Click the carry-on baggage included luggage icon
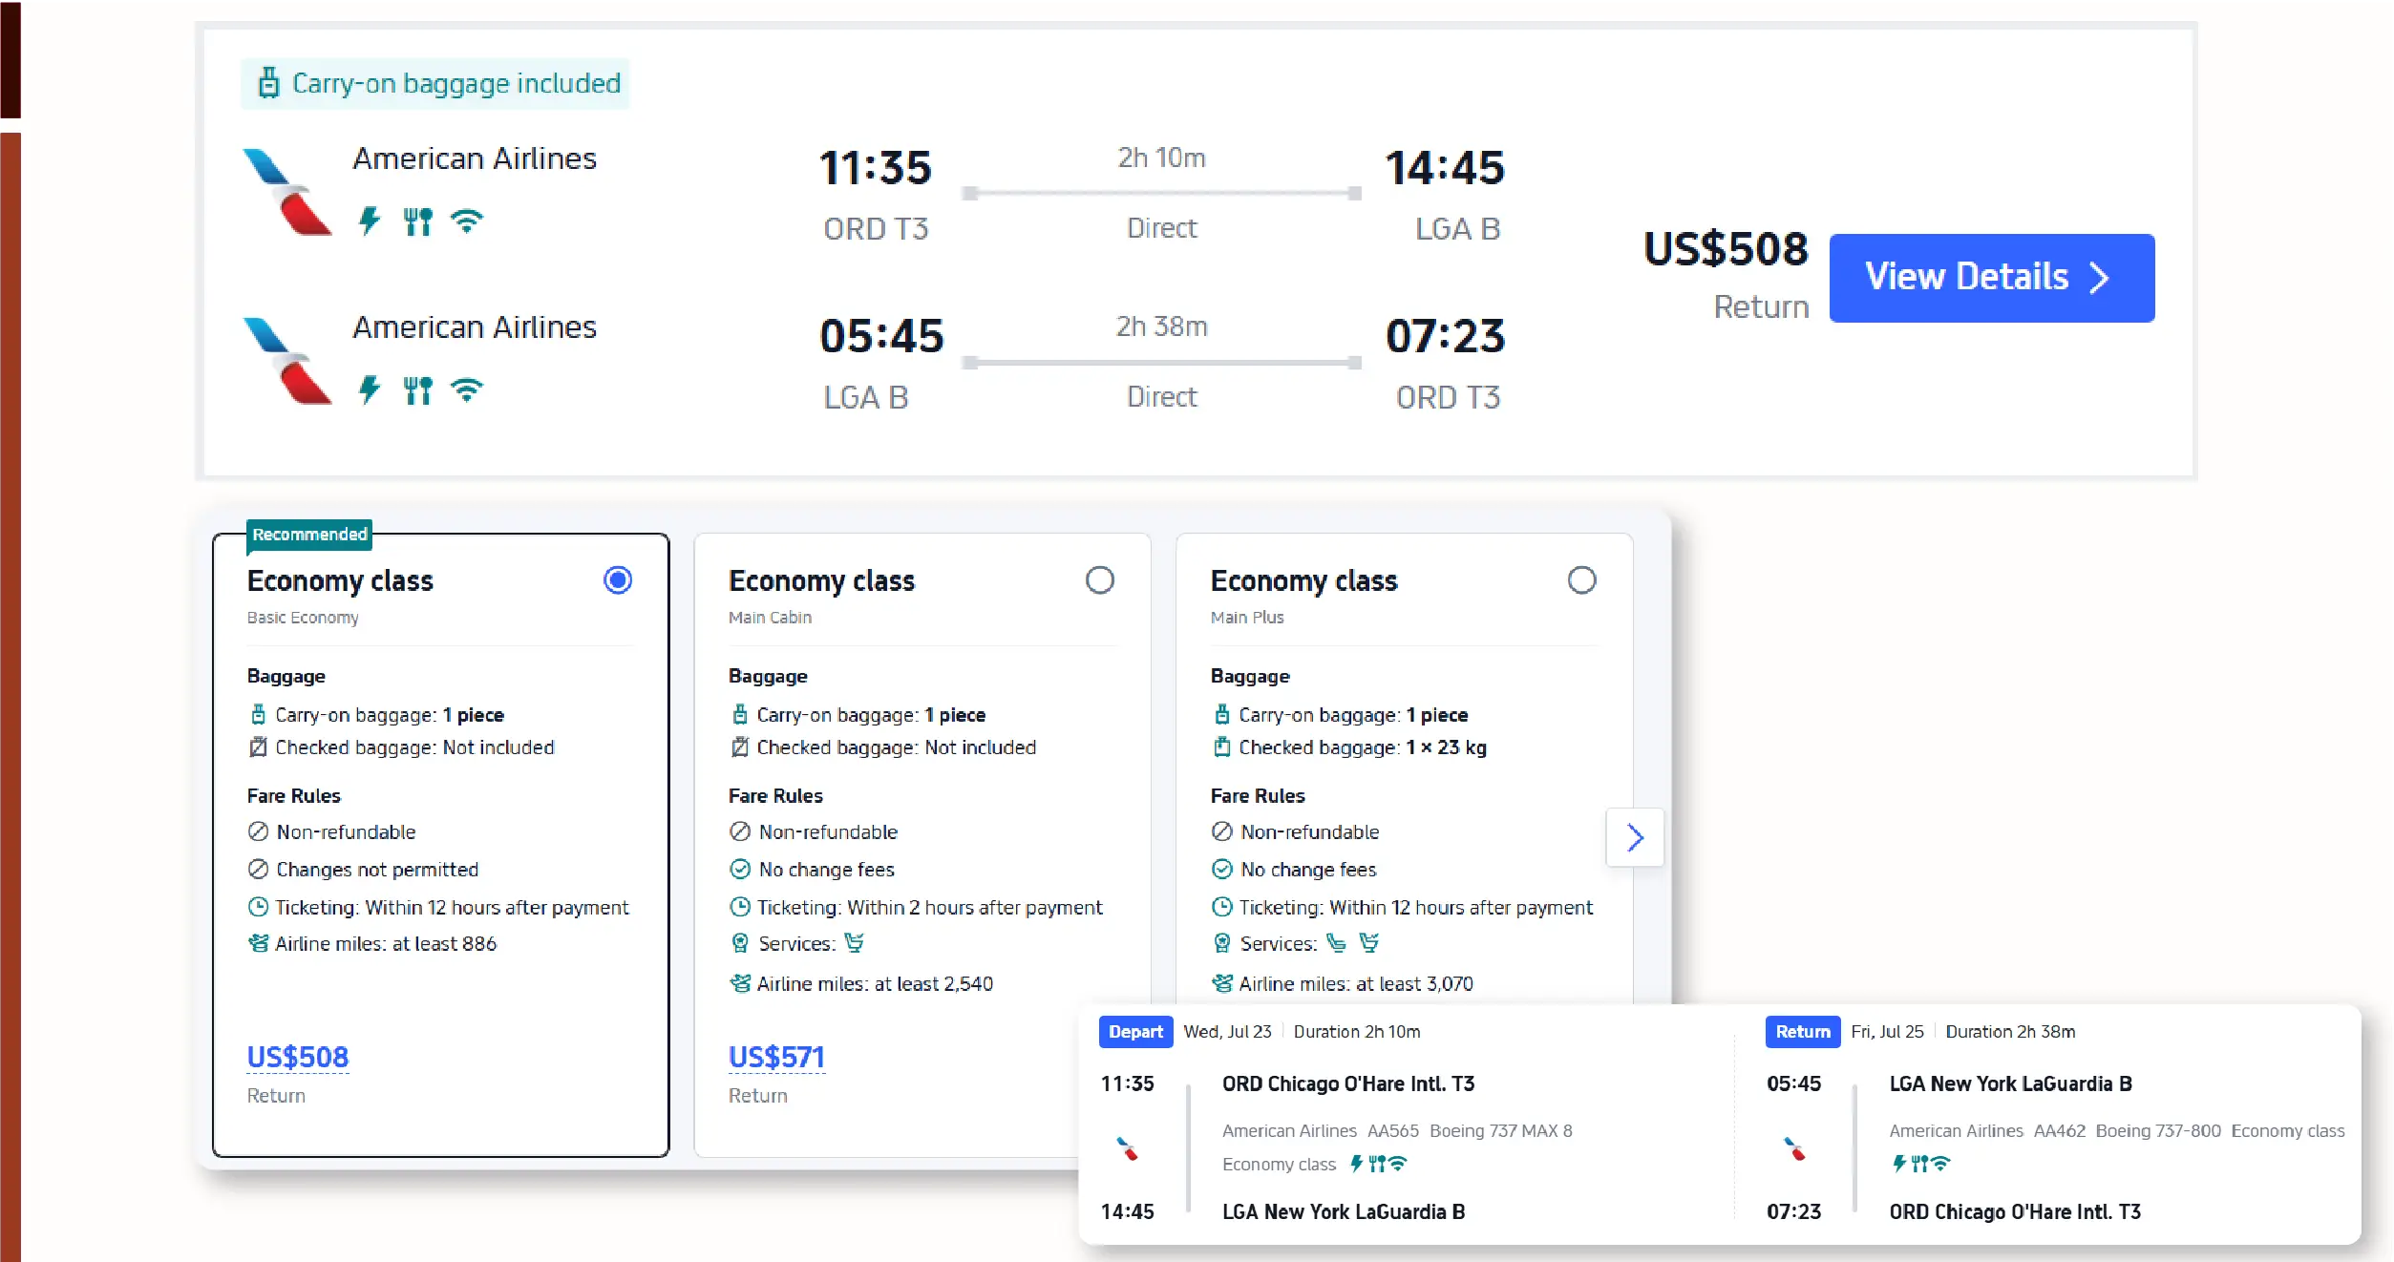 click(269, 84)
